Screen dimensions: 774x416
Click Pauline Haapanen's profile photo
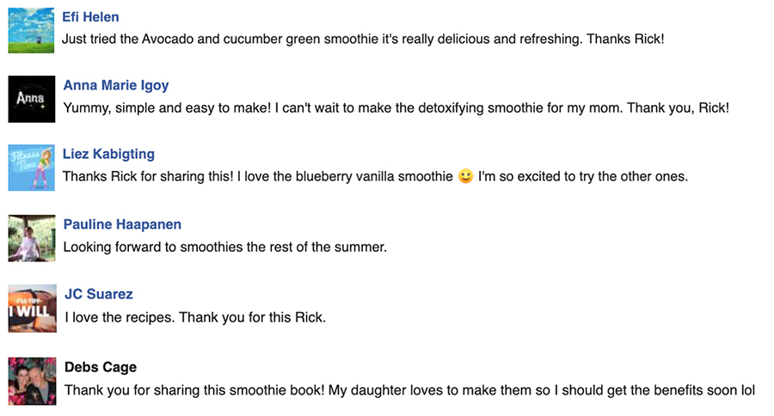32,238
